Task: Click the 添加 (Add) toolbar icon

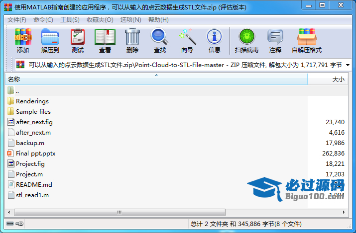Action: 23,37
